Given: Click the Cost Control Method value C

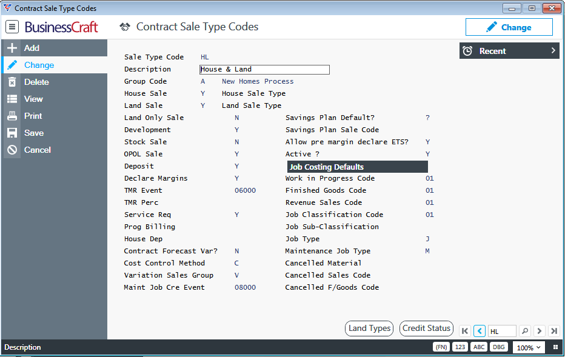Looking at the screenshot, I should [236, 263].
